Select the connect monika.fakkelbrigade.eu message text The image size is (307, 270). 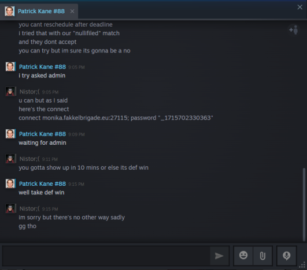click(116, 118)
